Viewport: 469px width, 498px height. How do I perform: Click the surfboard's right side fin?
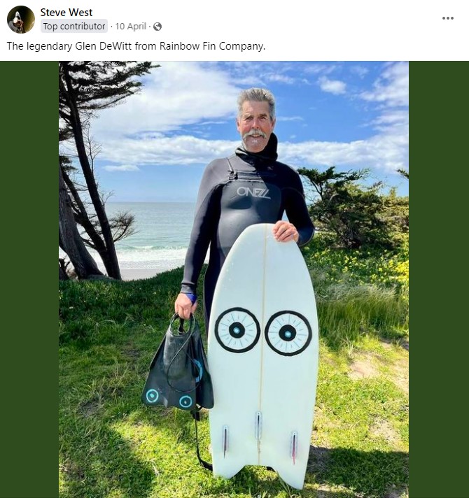click(294, 446)
